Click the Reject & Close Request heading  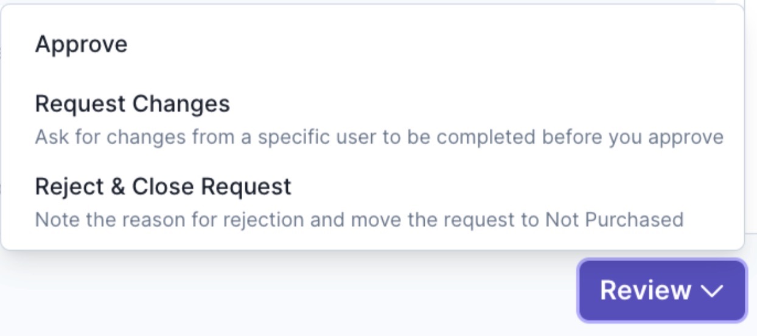tap(164, 186)
